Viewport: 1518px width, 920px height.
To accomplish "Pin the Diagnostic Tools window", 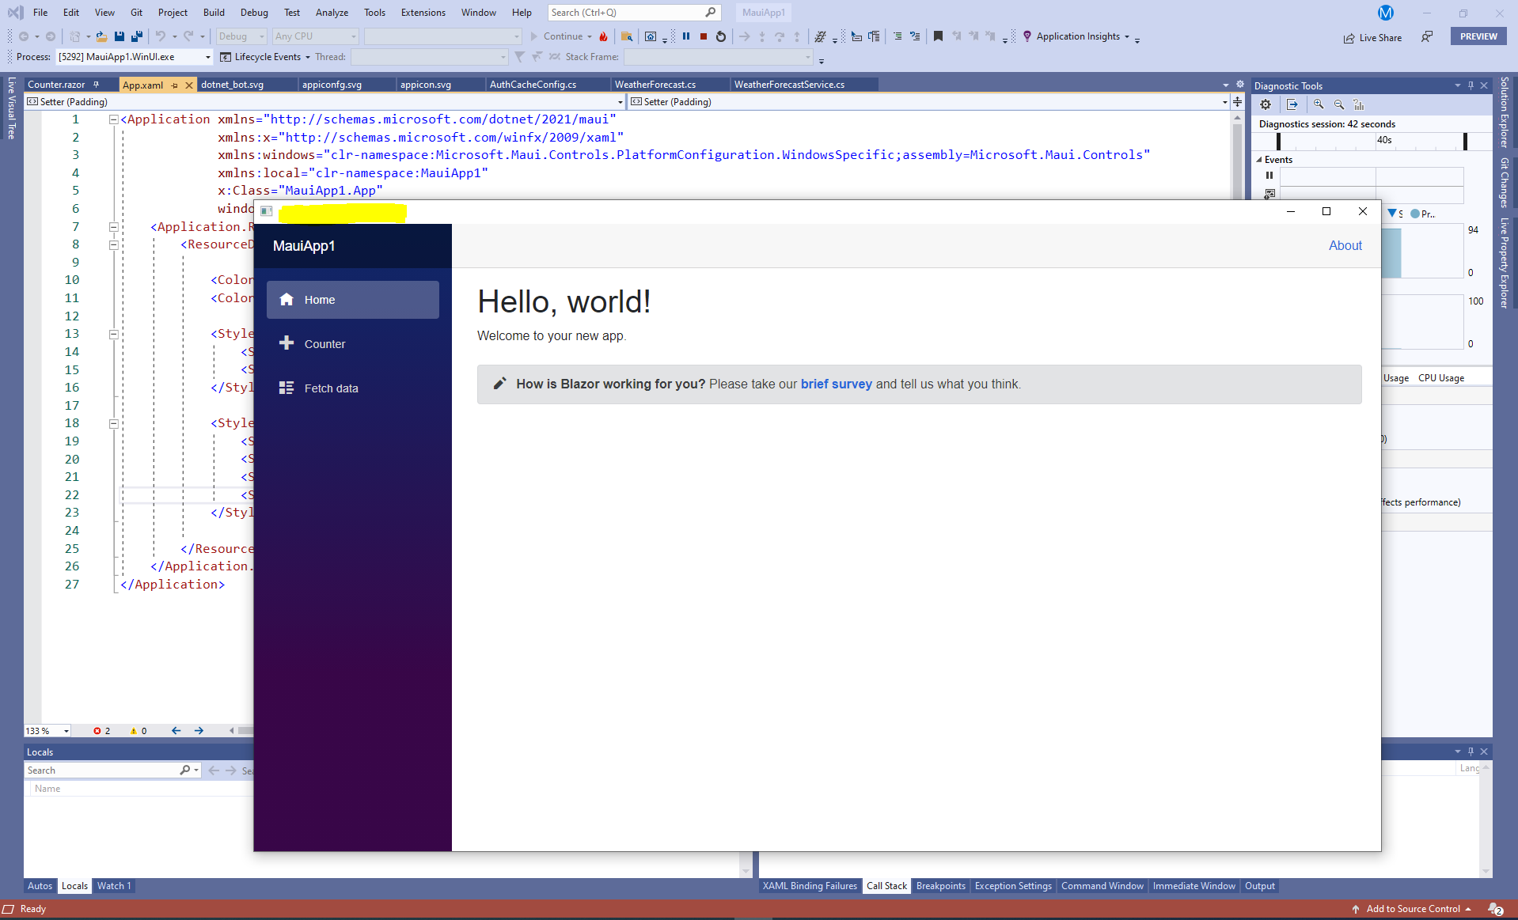I will (x=1471, y=85).
